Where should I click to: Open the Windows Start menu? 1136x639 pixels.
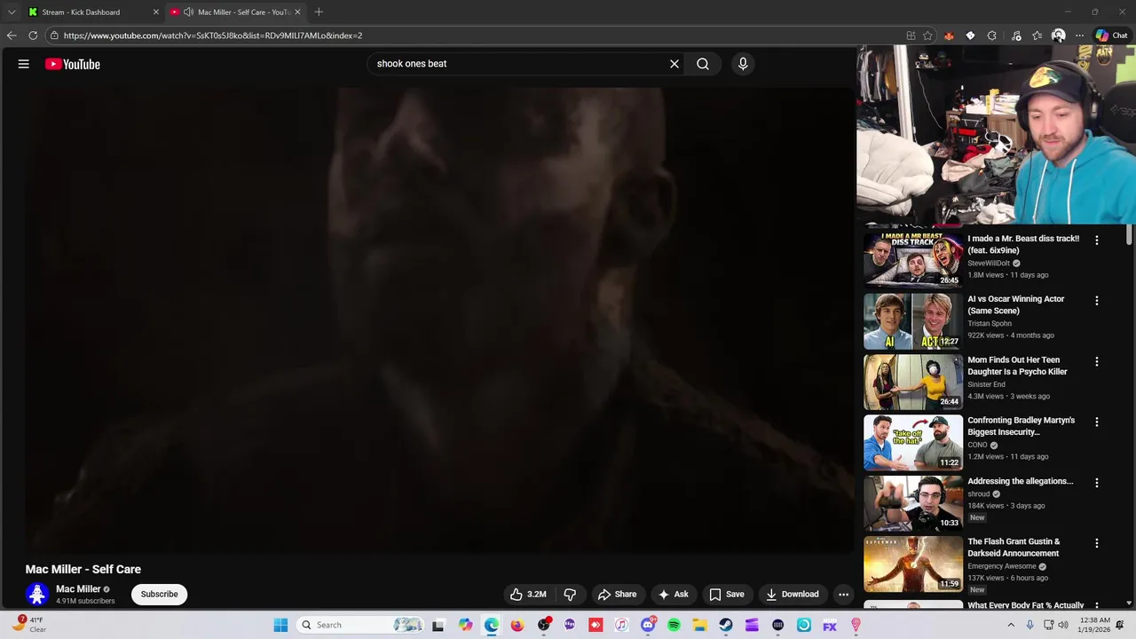click(x=280, y=625)
